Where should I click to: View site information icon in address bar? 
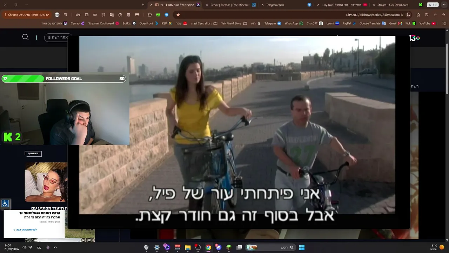coord(408,15)
